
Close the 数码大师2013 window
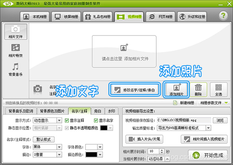point(229,4)
